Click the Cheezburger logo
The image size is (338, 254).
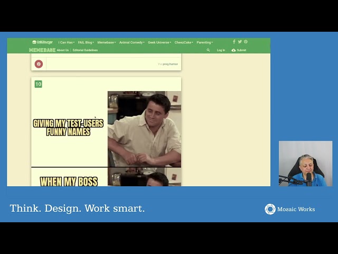(42, 42)
